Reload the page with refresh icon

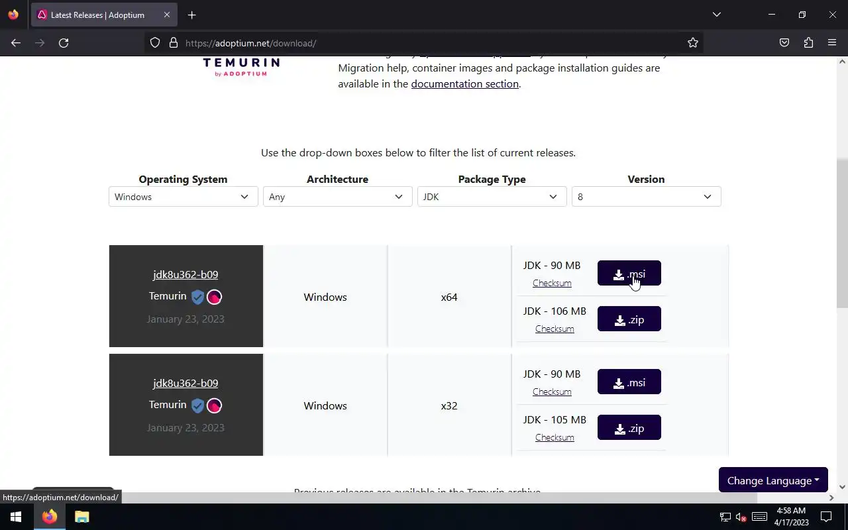pos(64,42)
